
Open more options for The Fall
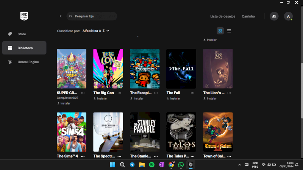click(x=192, y=93)
